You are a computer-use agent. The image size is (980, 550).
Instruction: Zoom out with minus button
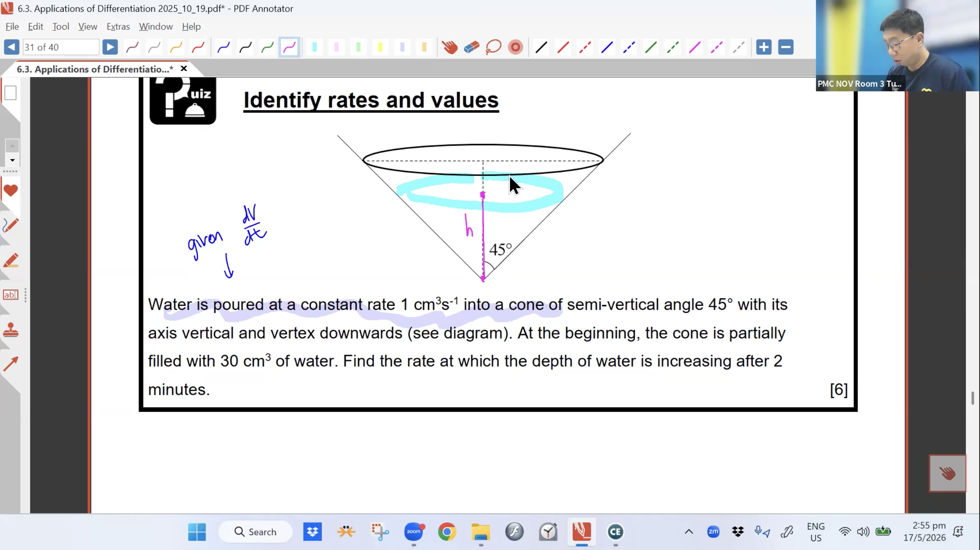coord(786,47)
